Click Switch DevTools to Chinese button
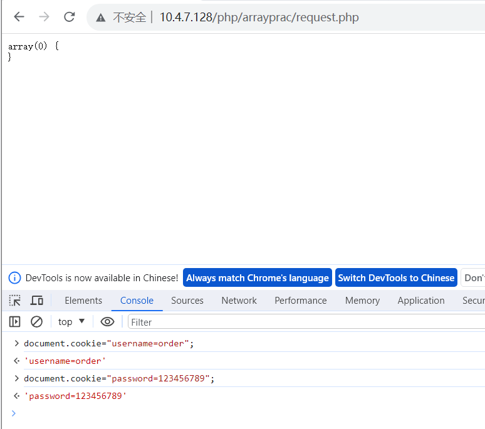This screenshot has width=485, height=429. point(396,277)
